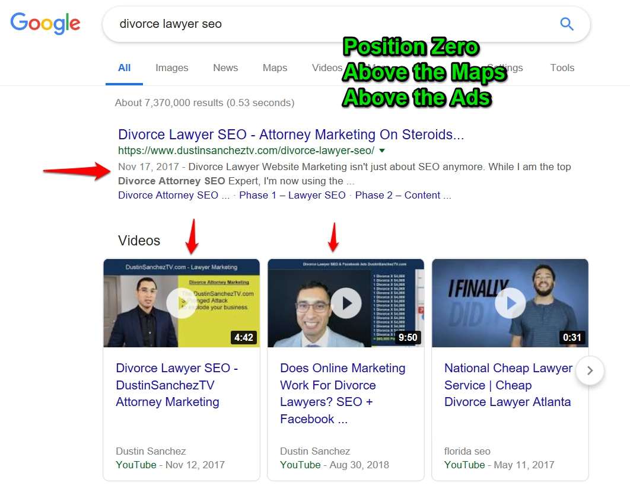Switch to the News tab
Viewport: 630px width, 489px height.
click(225, 68)
